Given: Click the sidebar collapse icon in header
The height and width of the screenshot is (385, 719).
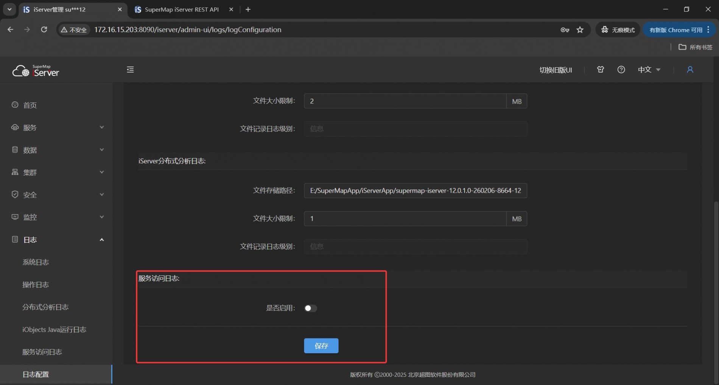Looking at the screenshot, I should [x=130, y=70].
